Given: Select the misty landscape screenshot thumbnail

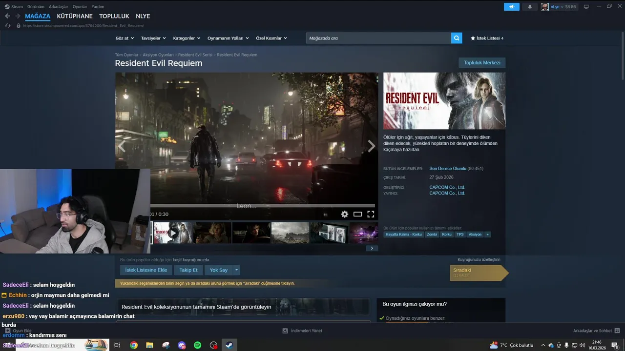Looking at the screenshot, I should pyautogui.click(x=290, y=233).
